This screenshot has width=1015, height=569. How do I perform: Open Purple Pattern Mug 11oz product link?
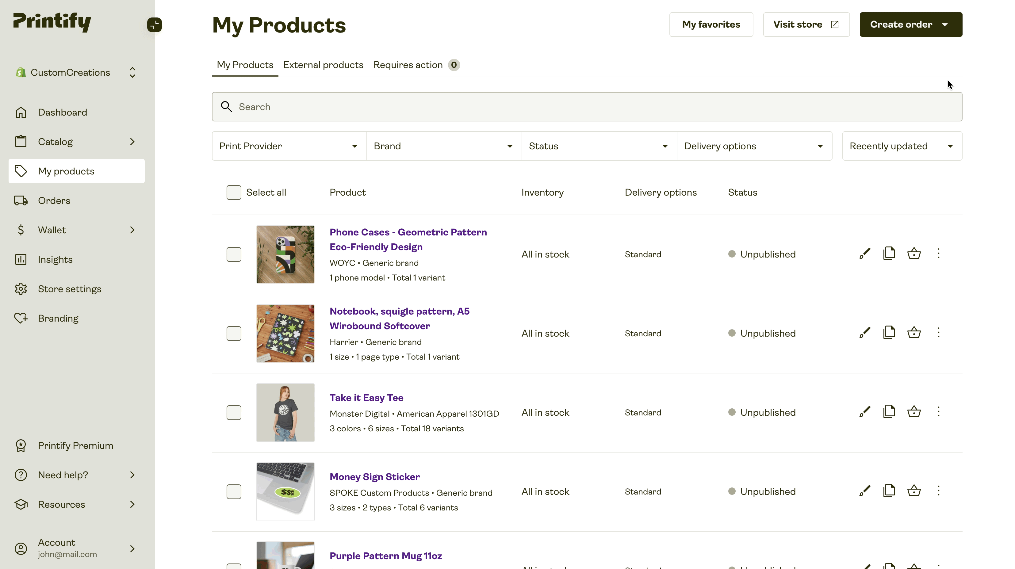tap(385, 556)
